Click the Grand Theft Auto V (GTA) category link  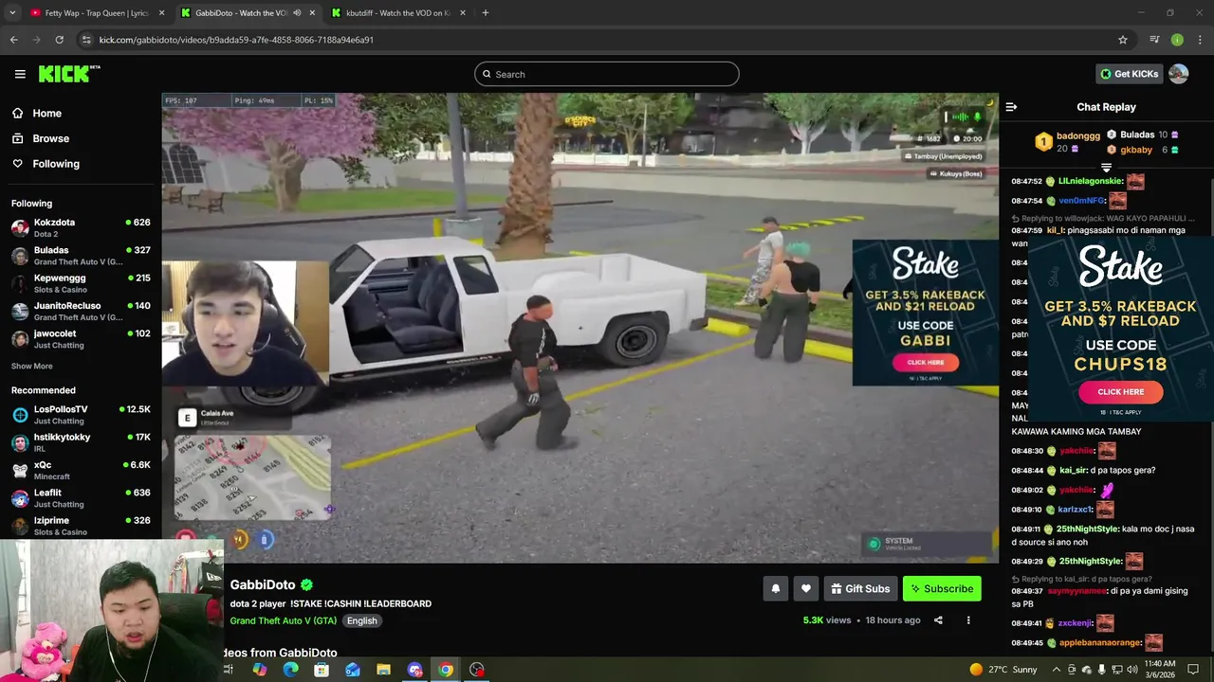[x=283, y=620]
